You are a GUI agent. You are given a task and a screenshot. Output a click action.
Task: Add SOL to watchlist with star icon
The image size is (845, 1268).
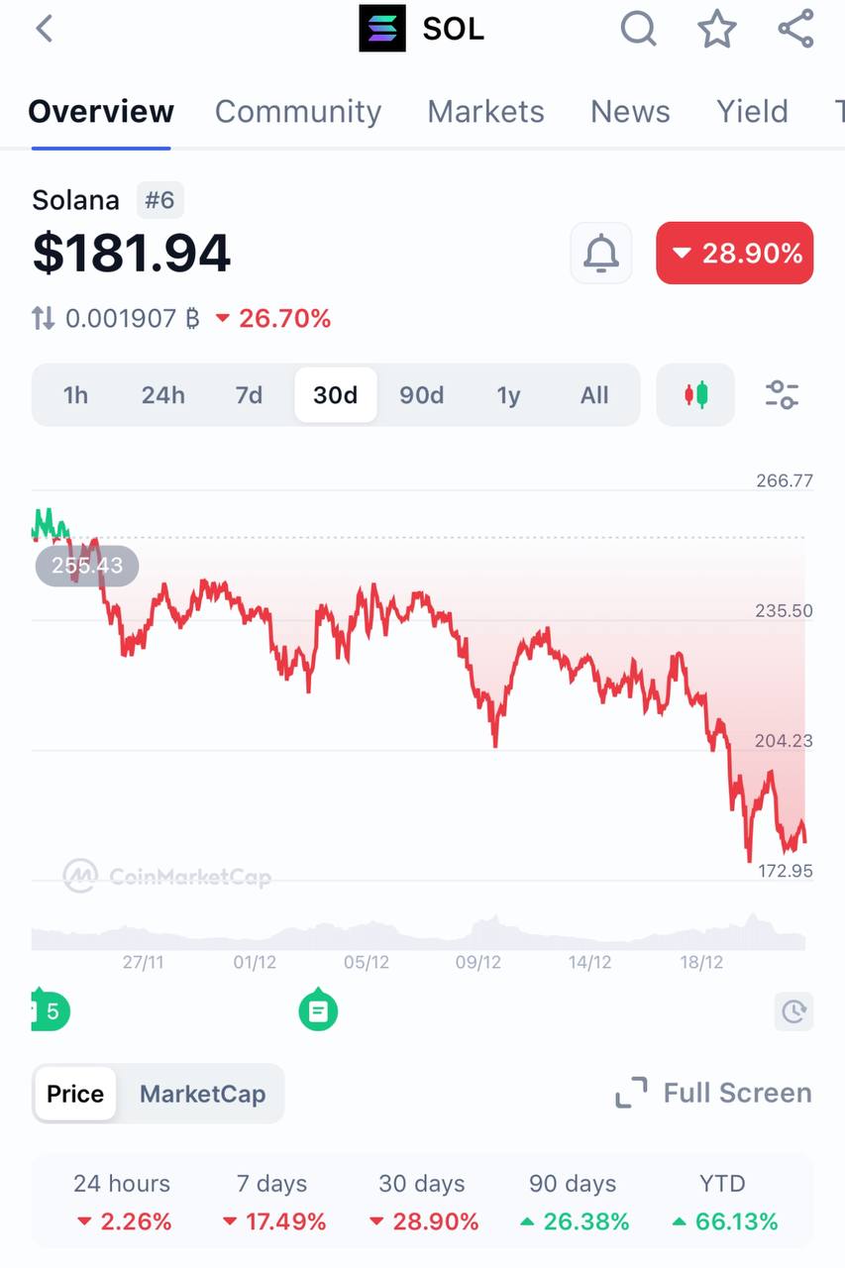[x=717, y=29]
